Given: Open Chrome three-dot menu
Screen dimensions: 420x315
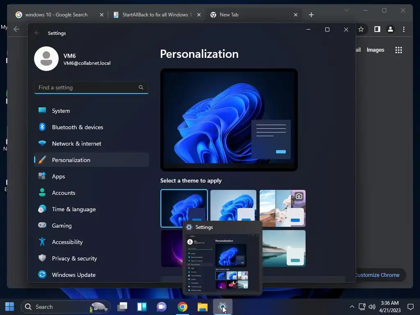Looking at the screenshot, I should [404, 29].
